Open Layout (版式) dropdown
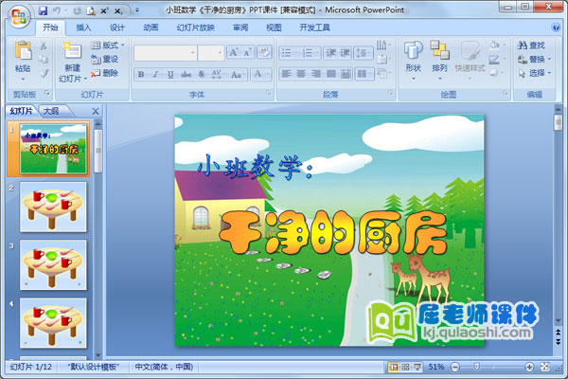Image resolution: width=568 pixels, height=379 pixels. 108,45
